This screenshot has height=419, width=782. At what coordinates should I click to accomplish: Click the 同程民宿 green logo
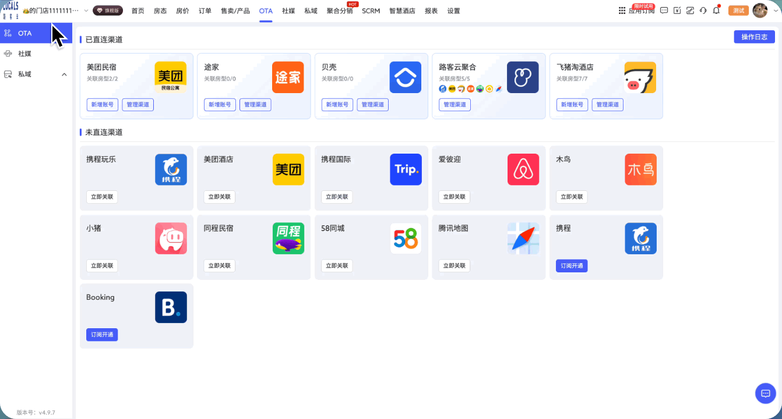[288, 239]
